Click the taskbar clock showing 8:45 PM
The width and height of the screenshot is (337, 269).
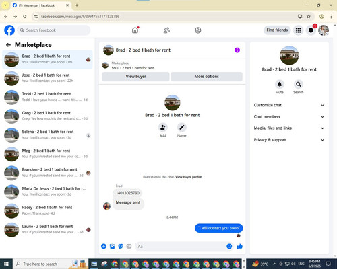tap(315, 264)
